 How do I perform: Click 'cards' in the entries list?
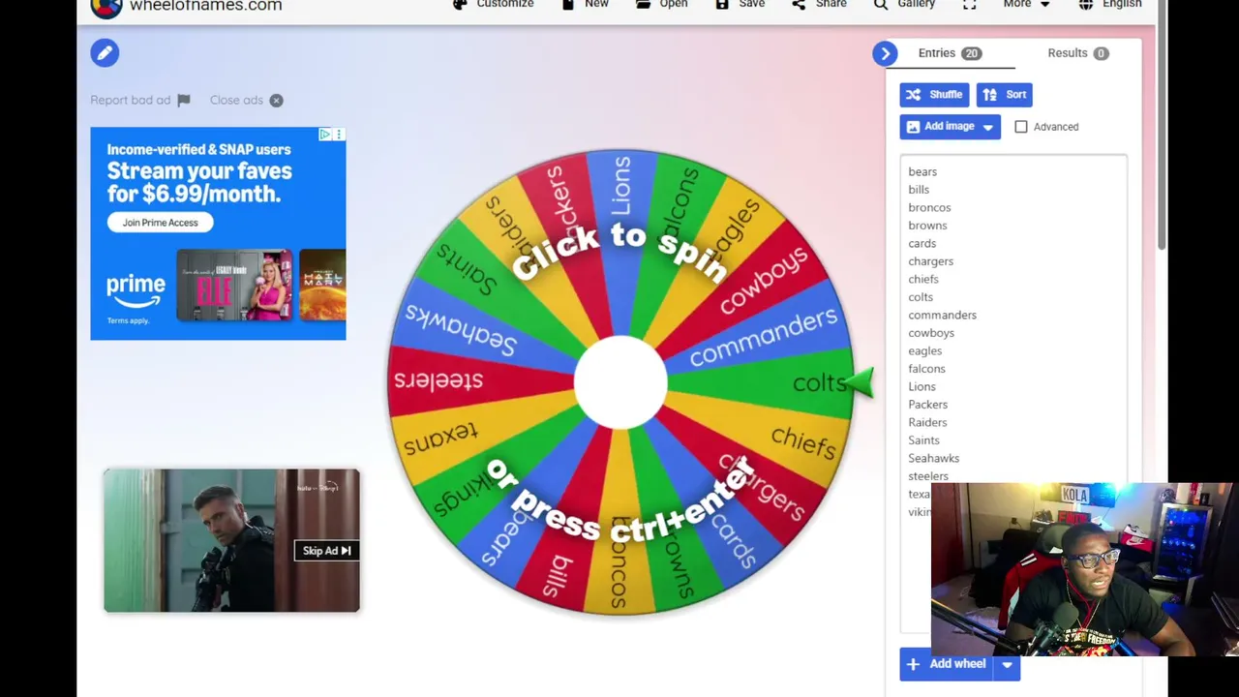[922, 244]
